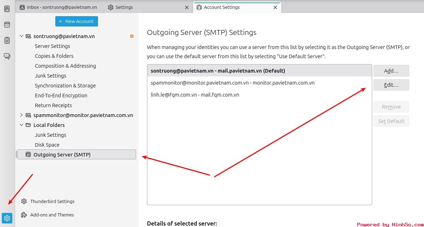424x227 pixels.
Task: Switch to the Inbox tab
Action: [x=60, y=7]
